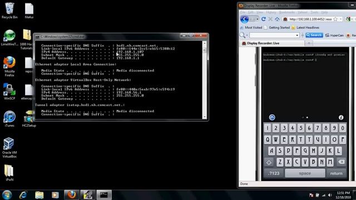Image resolution: width=356 pixels, height=200 pixels.
Task: Click the space bar on the iPod keyboard
Action: coord(305,173)
